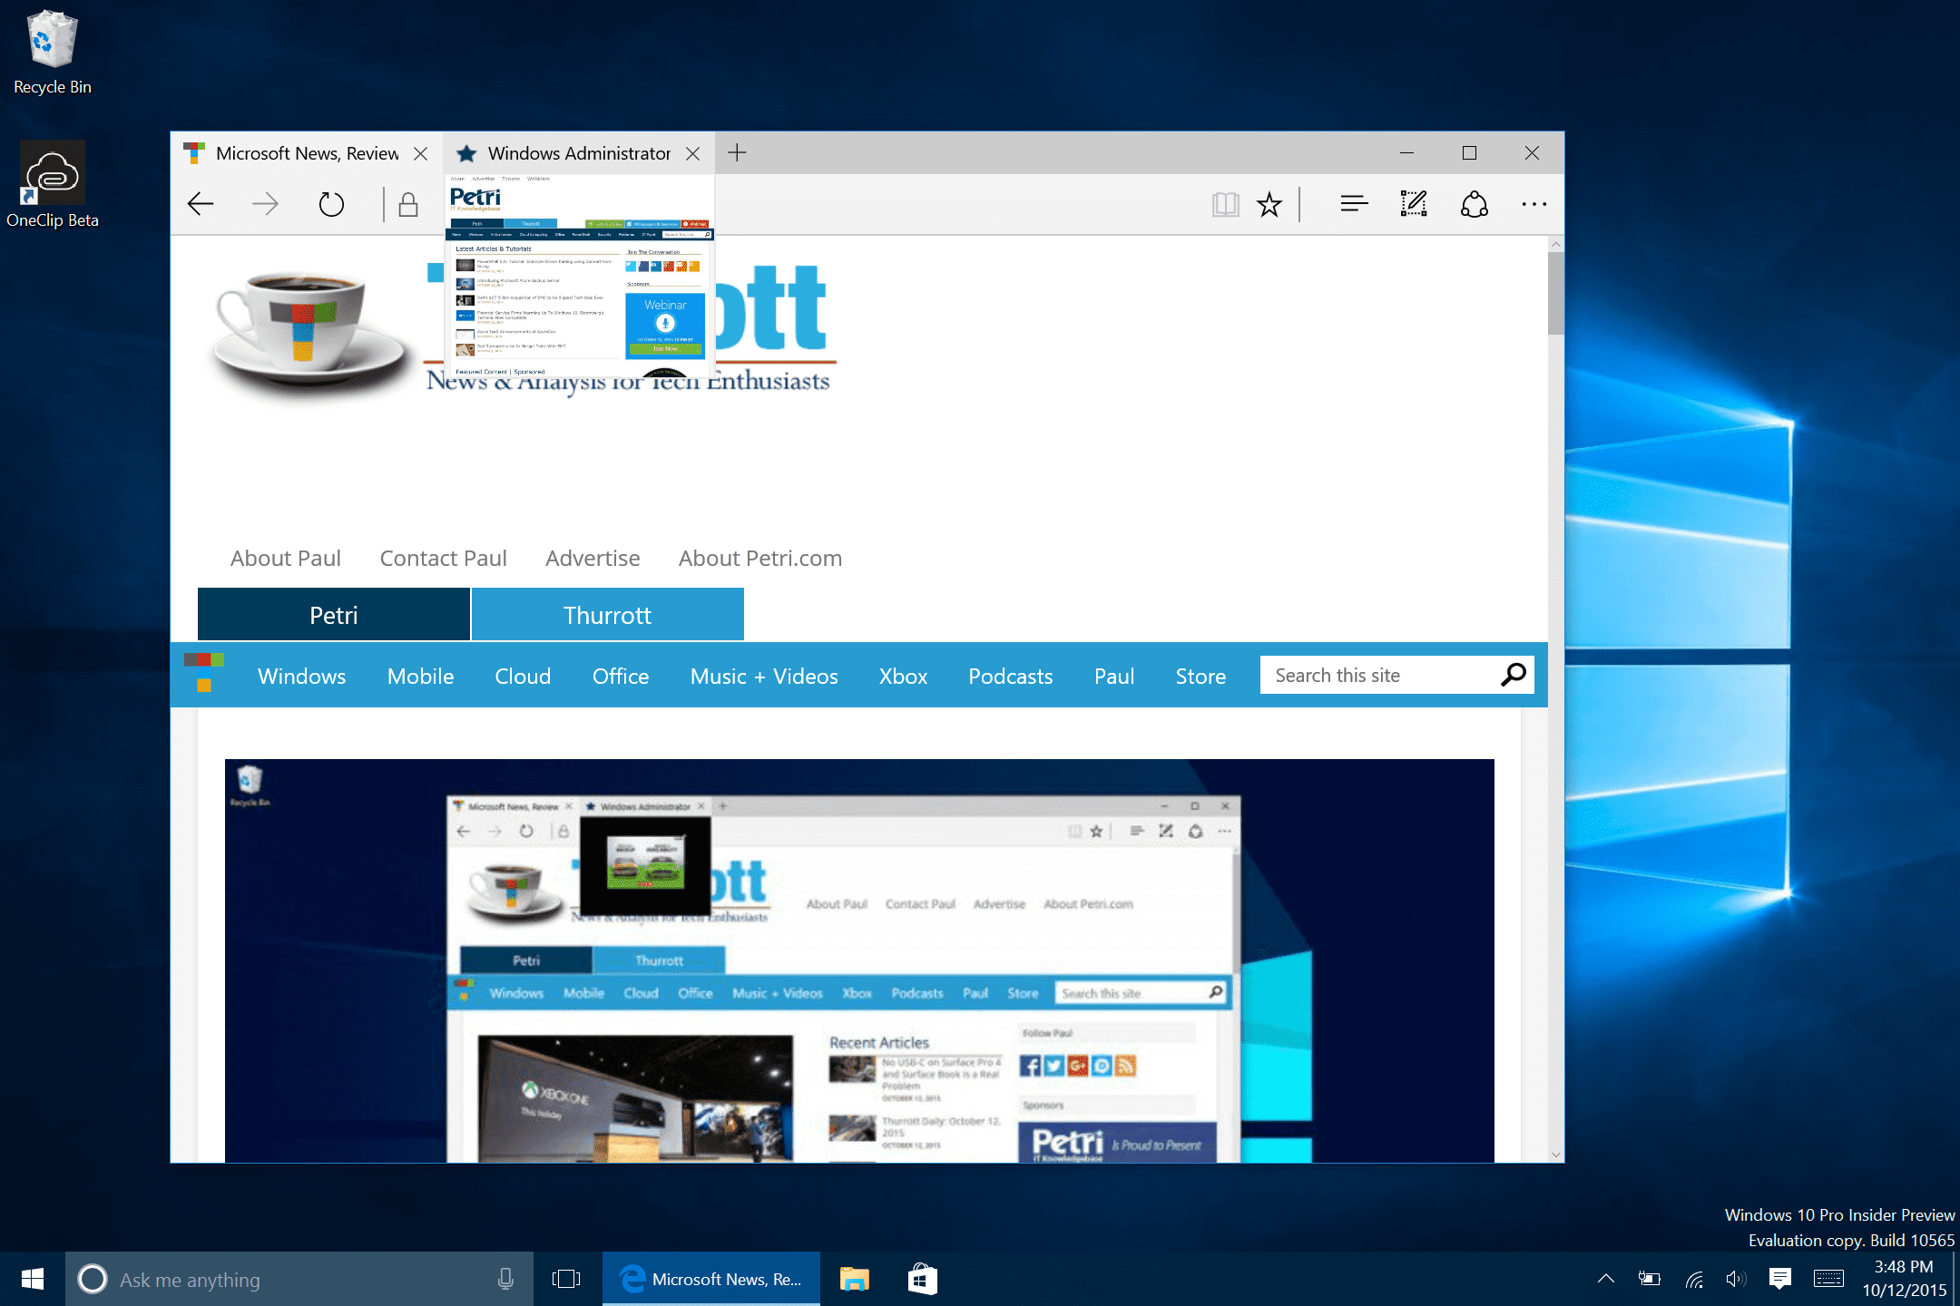The image size is (1960, 1306).
Task: Select the Petri site button
Action: coord(334,615)
